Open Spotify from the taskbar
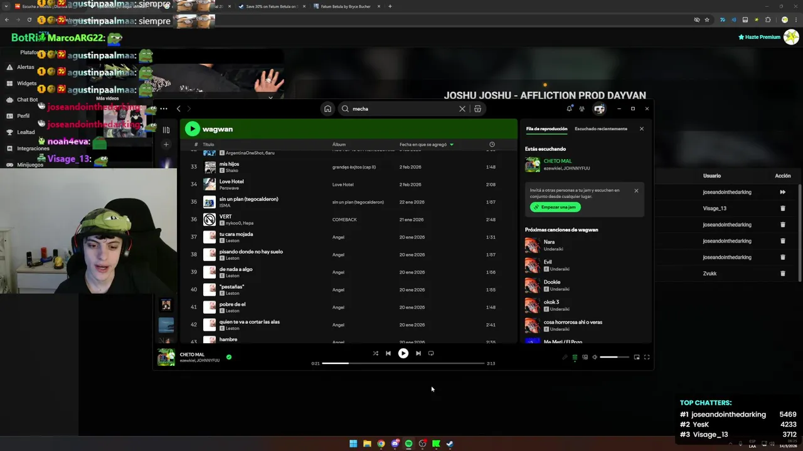The width and height of the screenshot is (803, 451). [408, 443]
